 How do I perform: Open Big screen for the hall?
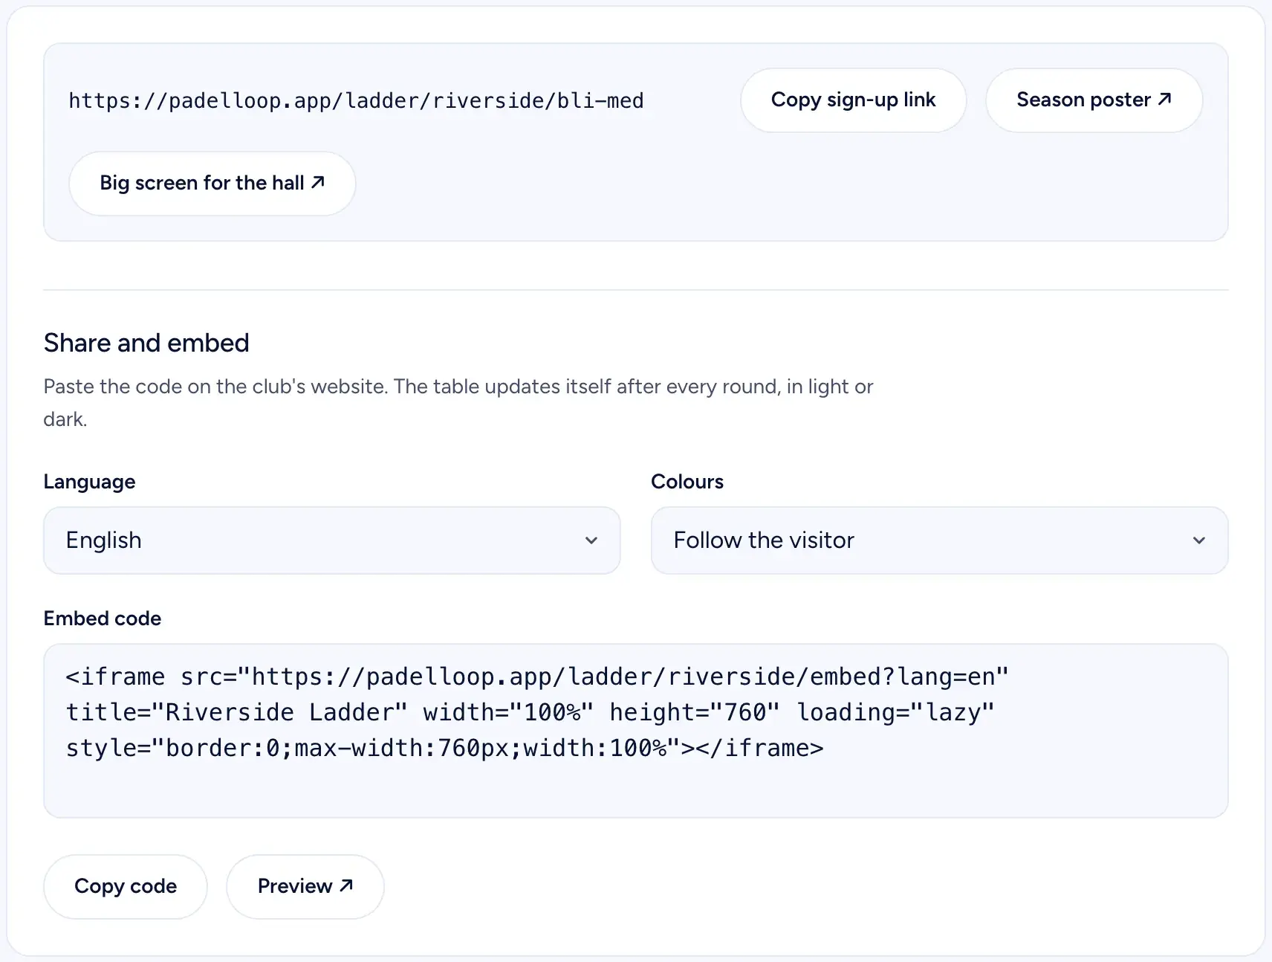pyautogui.click(x=212, y=184)
